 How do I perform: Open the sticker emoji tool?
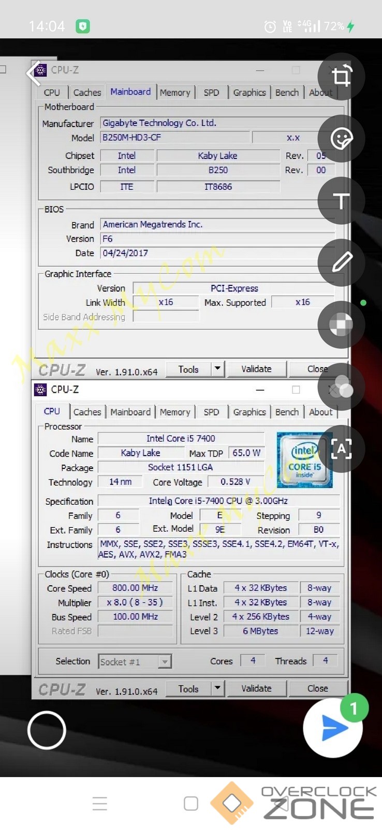point(341,139)
